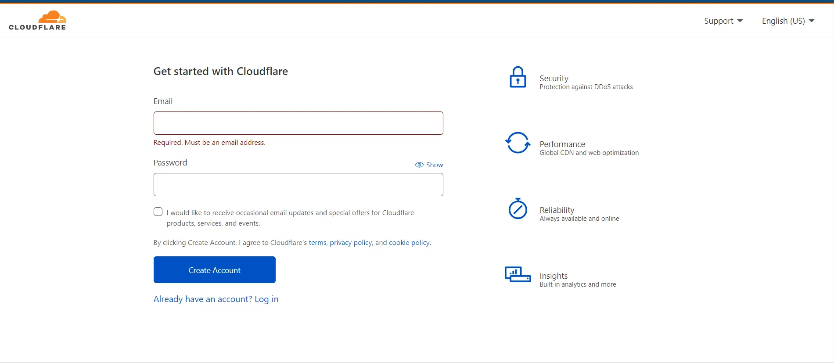Focus the Password input field
Screen dimensions: 834x363
click(298, 185)
